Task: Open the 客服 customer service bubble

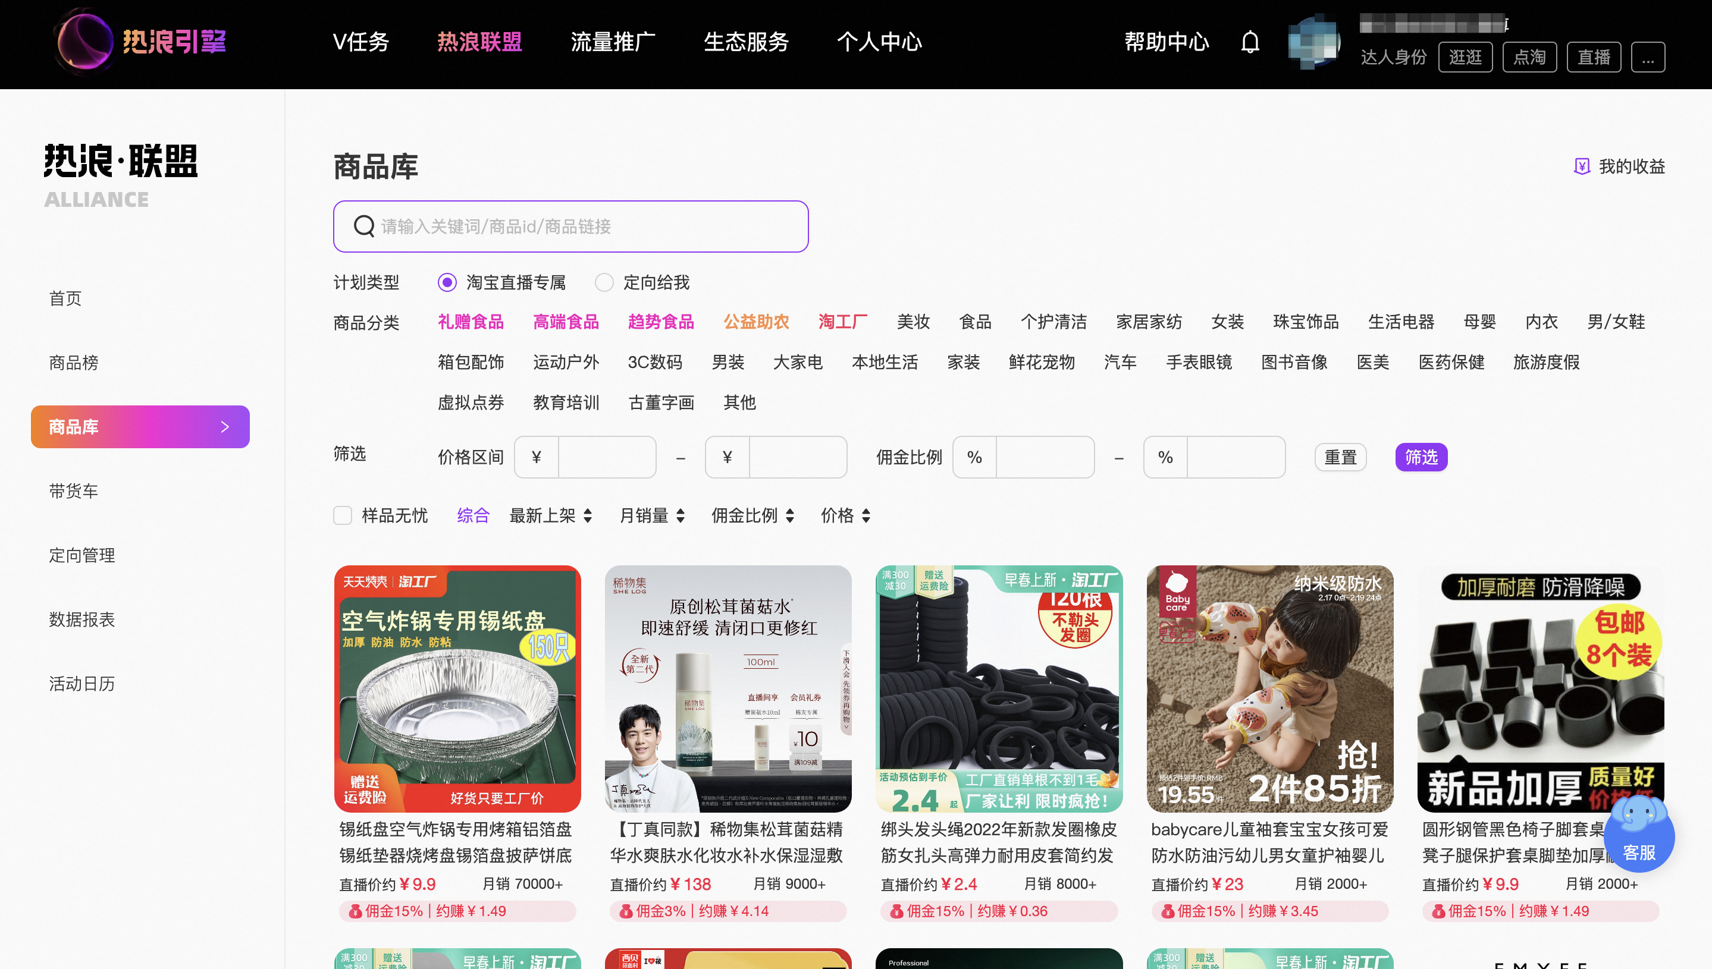Action: 1639,835
